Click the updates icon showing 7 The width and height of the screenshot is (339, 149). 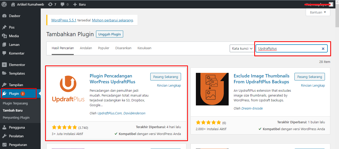[50, 4]
